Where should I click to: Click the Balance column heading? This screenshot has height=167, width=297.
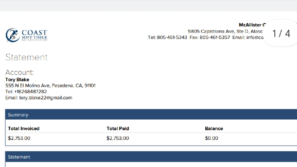[214, 128]
